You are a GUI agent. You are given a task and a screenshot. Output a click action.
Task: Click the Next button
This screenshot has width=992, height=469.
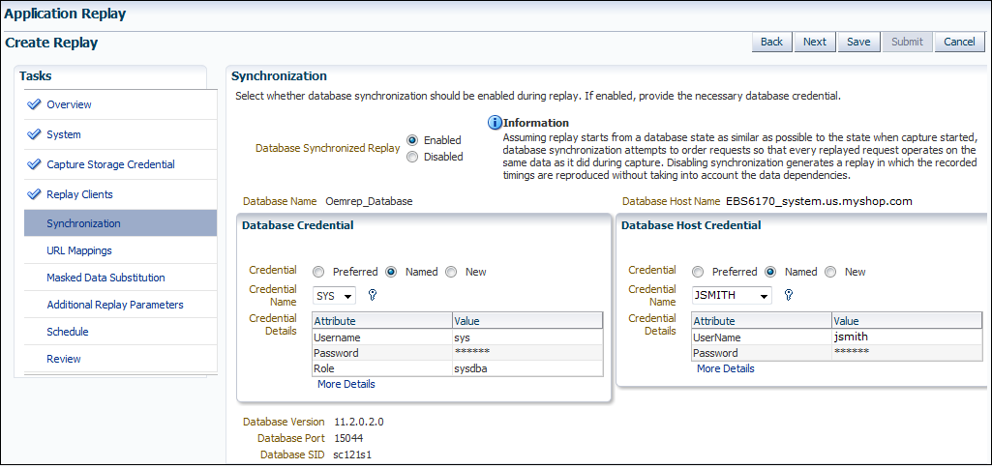(x=815, y=42)
